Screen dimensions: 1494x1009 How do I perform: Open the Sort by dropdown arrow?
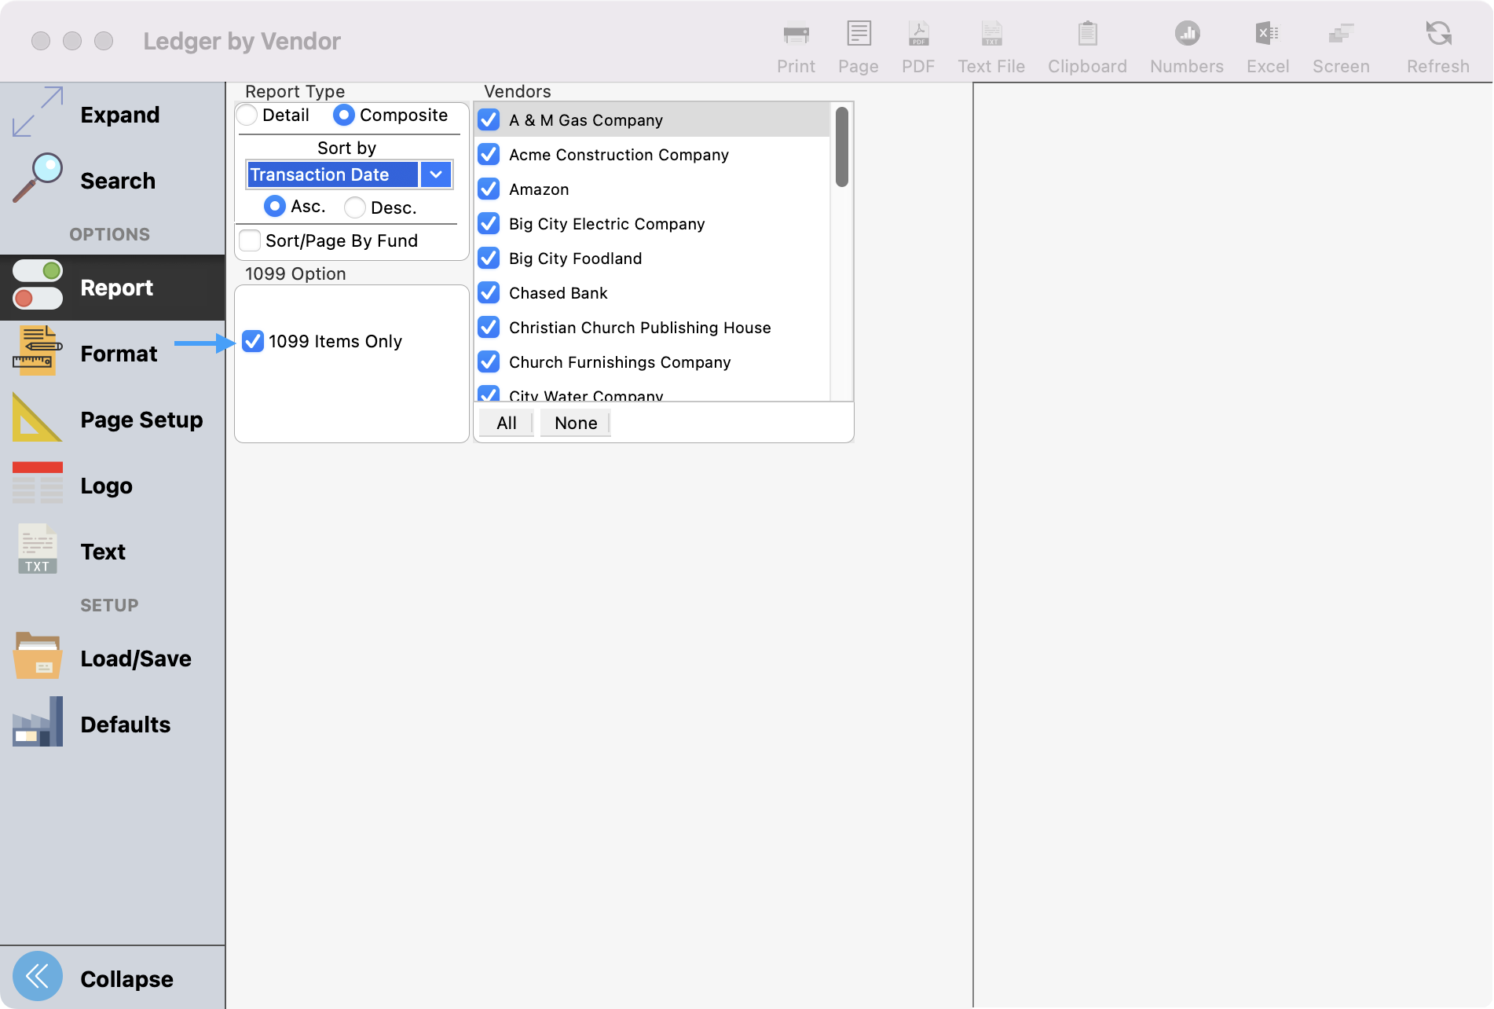(436, 174)
